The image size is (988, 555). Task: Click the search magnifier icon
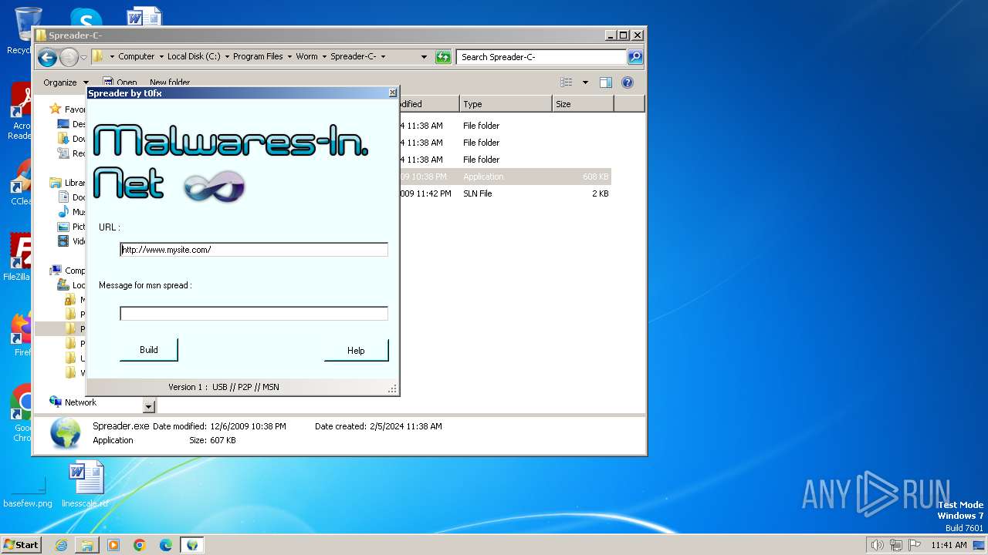tap(634, 57)
